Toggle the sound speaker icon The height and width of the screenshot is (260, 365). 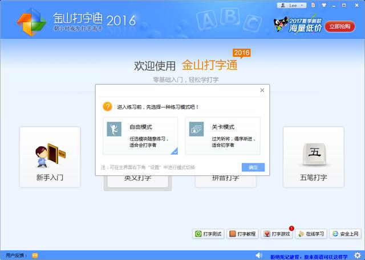click(x=259, y=255)
